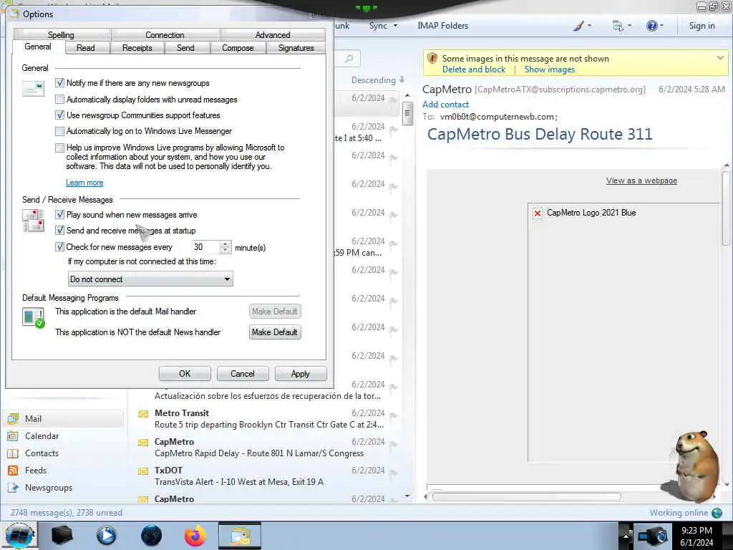
Task: Click the minutes interval input field
Action: point(205,247)
